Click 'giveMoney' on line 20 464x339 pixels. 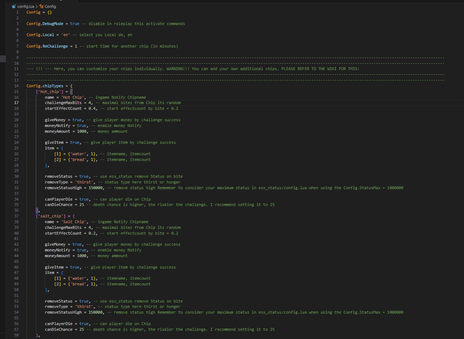point(55,120)
